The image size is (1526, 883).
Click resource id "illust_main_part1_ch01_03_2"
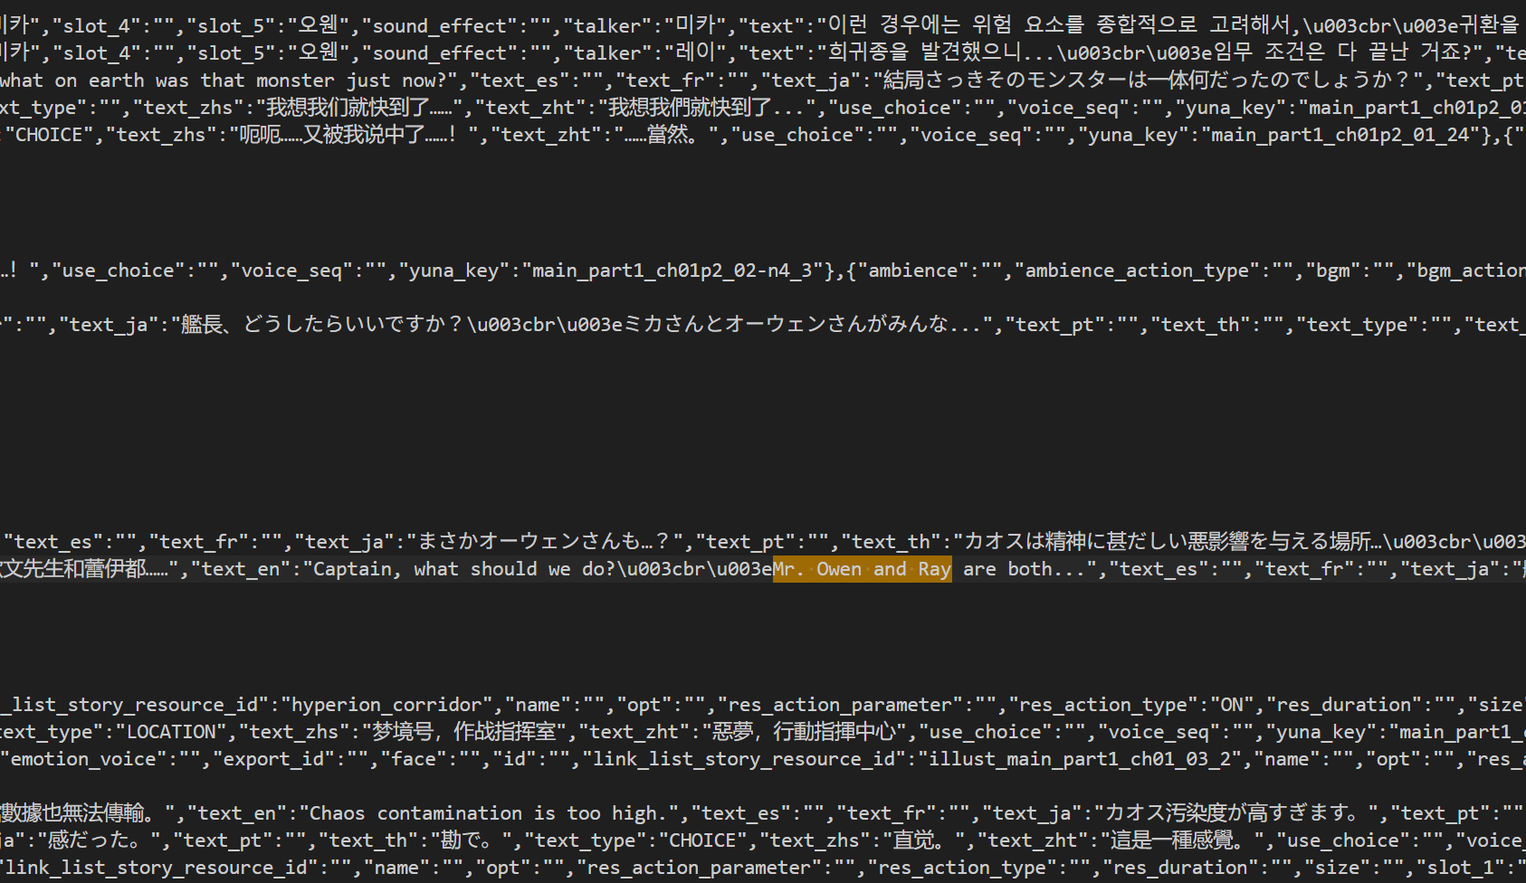tap(1080, 759)
